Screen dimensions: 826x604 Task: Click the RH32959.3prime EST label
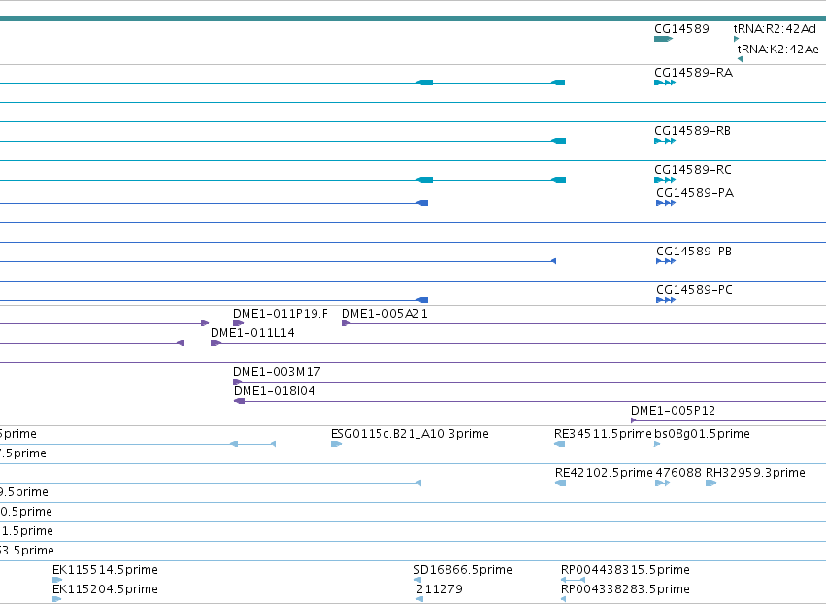click(755, 473)
